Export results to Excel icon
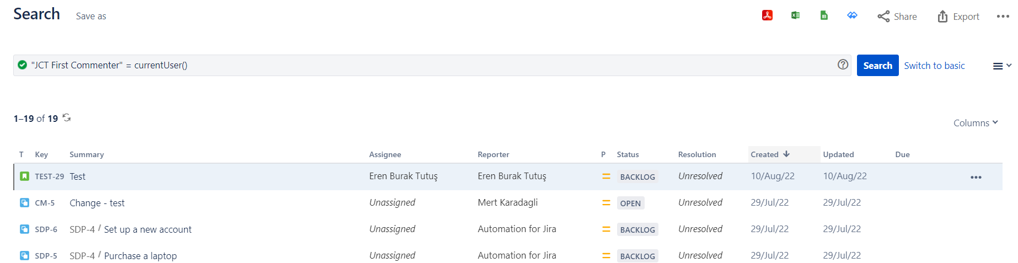This screenshot has width=1018, height=263. 795,15
